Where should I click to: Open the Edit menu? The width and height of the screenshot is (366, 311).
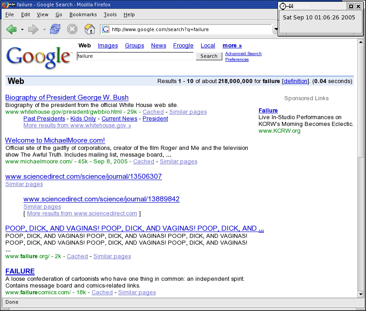pyautogui.click(x=25, y=14)
